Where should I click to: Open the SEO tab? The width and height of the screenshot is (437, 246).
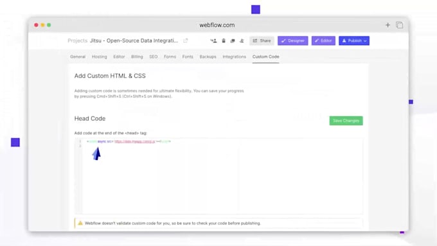154,57
